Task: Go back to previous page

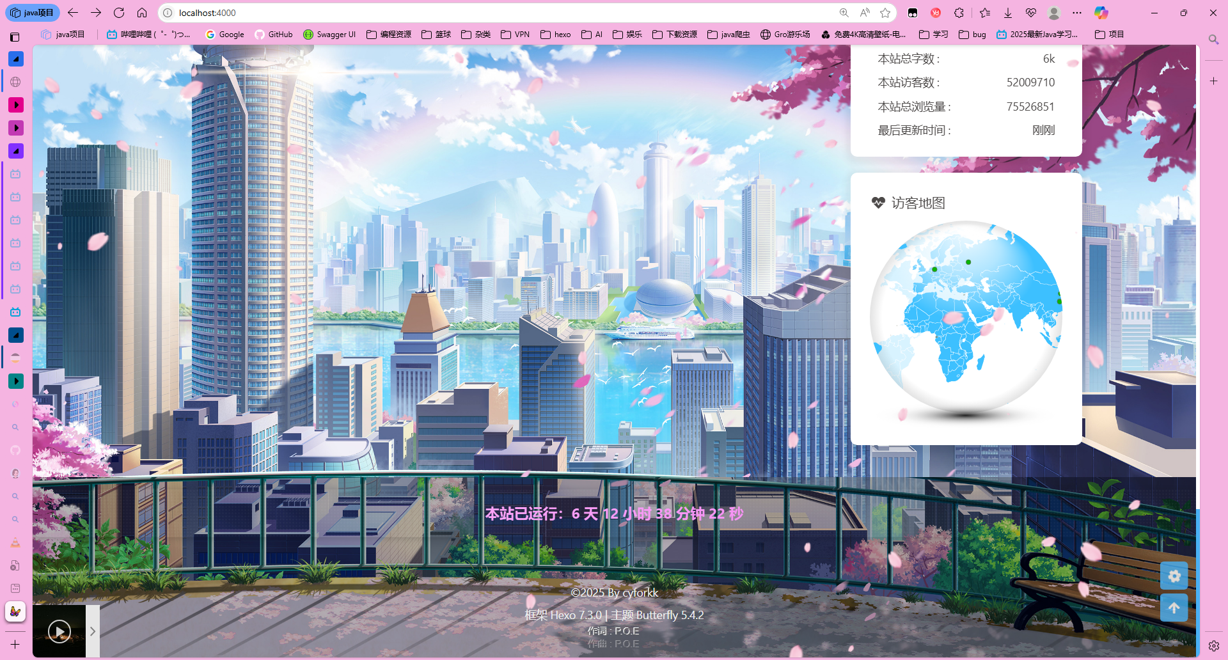Action: coord(73,13)
